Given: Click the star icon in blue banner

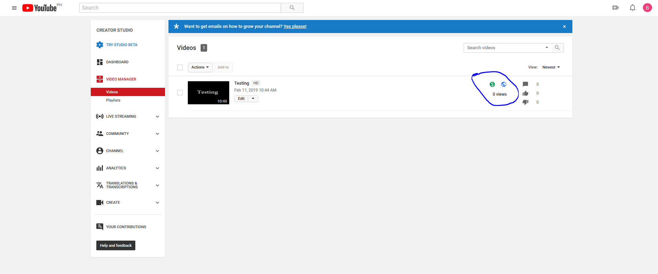Looking at the screenshot, I should 176,27.
